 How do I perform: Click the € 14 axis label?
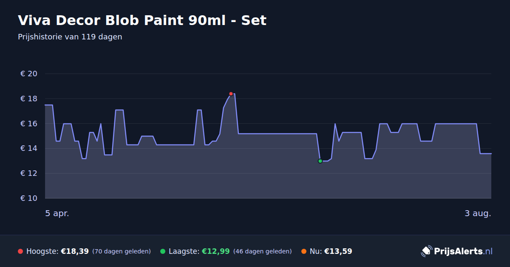pos(29,148)
